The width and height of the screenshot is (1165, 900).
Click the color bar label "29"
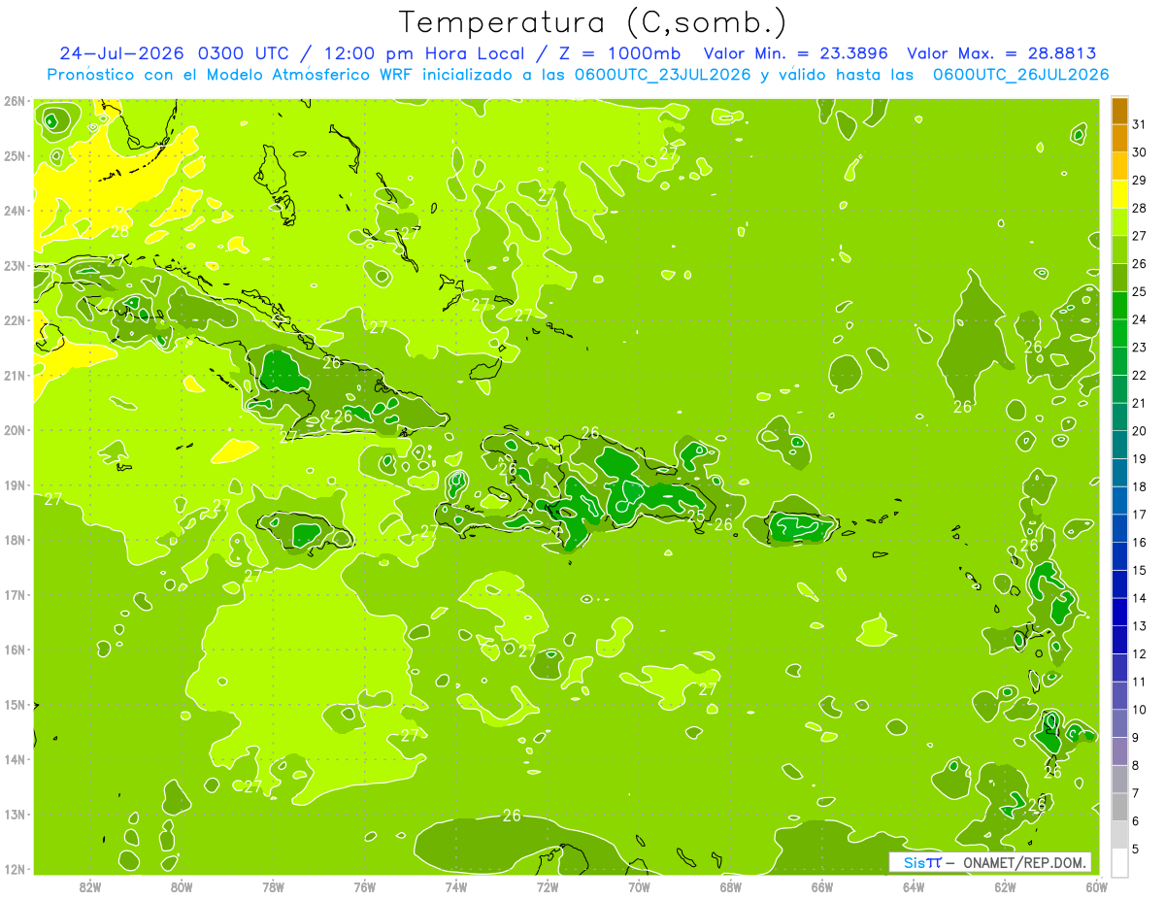point(1139,181)
